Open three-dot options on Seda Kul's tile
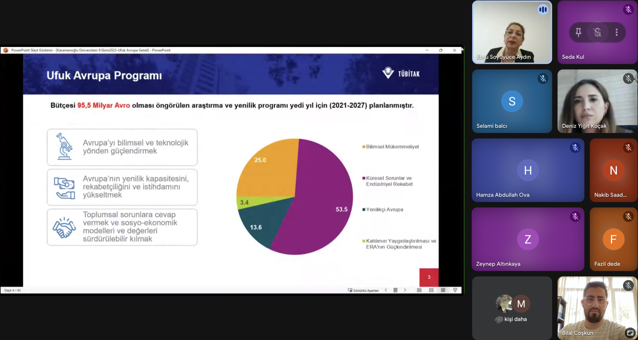 616,32
